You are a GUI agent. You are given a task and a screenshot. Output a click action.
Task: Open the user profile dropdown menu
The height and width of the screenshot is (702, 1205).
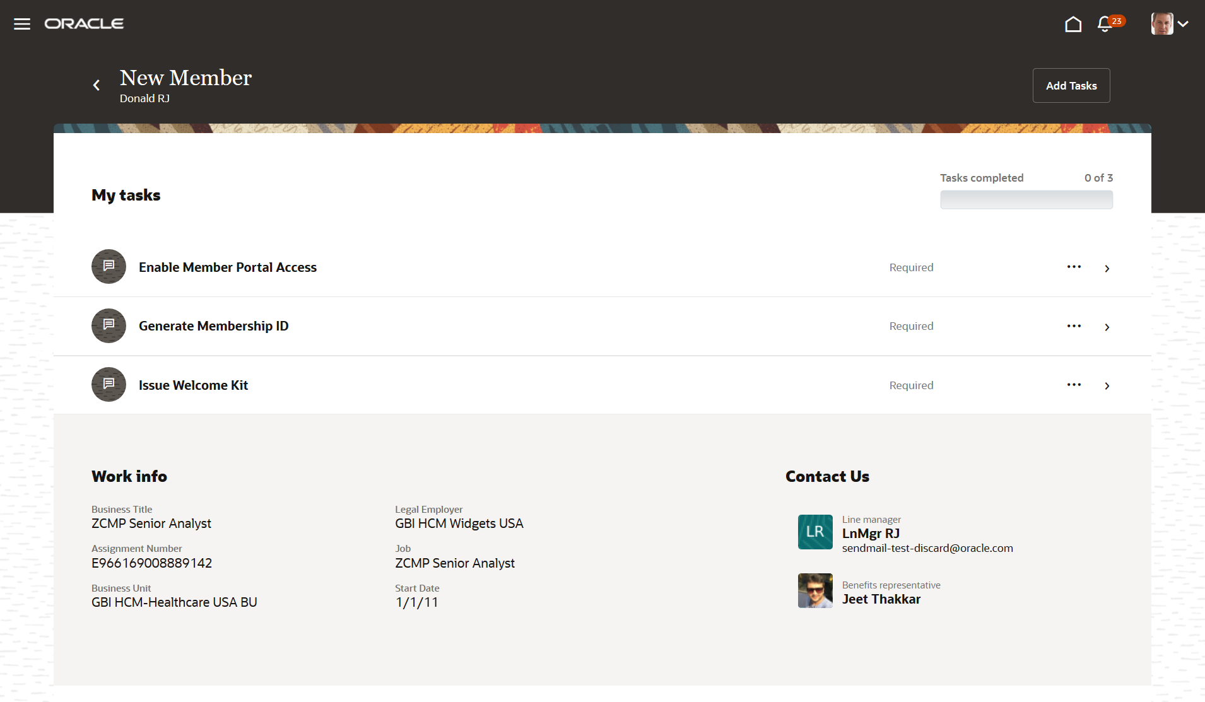coord(1170,24)
